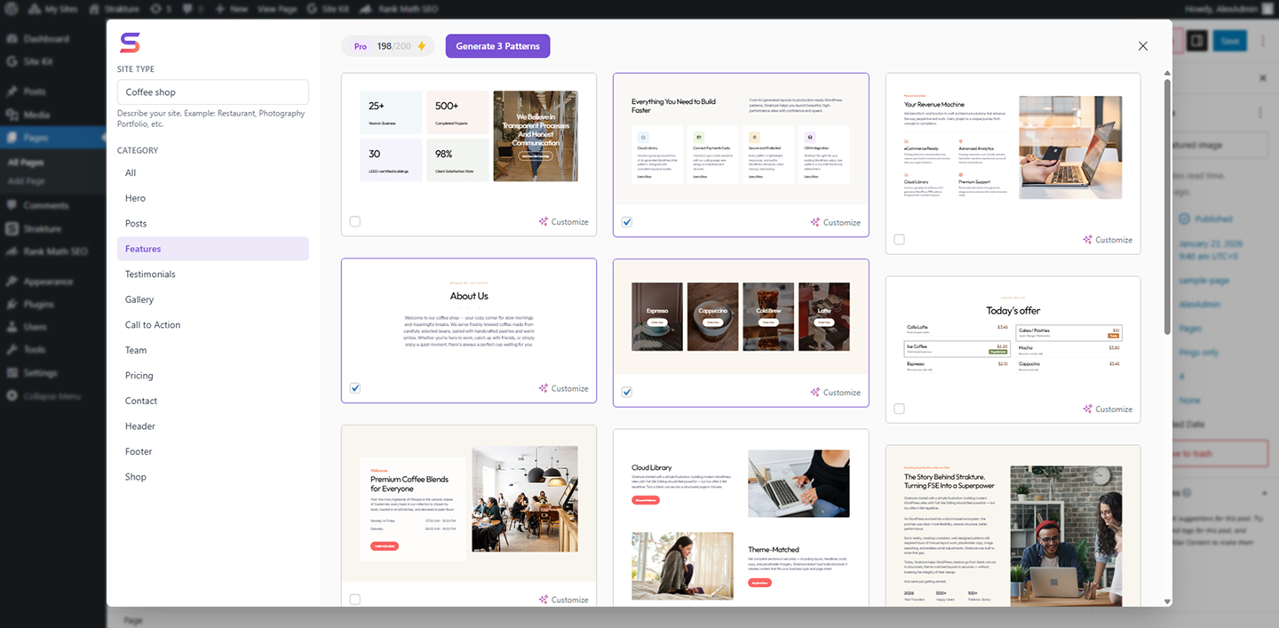Viewport: 1279px width, 628px height.
Task: Uncheck the Everything You Need to Build Faster pattern
Action: point(627,222)
